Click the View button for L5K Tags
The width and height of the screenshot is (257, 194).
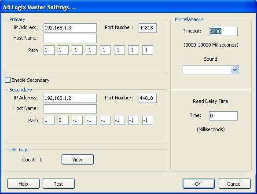point(78,159)
